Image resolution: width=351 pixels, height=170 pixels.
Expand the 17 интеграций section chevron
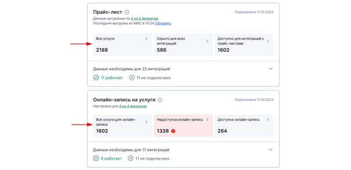pos(270,150)
